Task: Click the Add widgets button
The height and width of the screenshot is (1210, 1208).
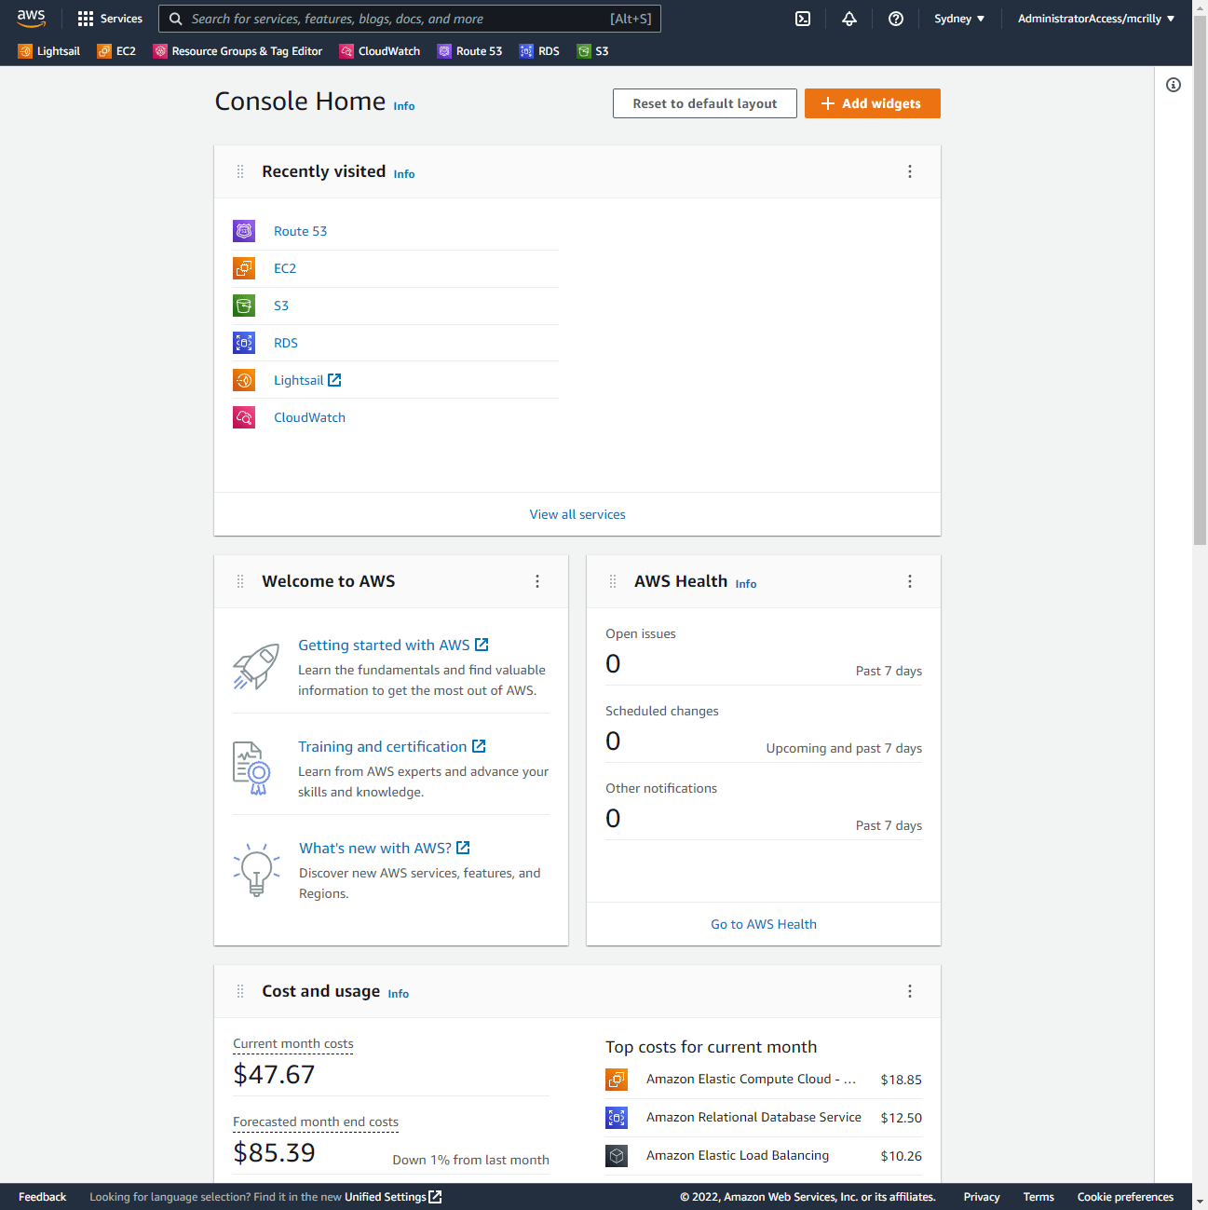Action: pyautogui.click(x=873, y=103)
